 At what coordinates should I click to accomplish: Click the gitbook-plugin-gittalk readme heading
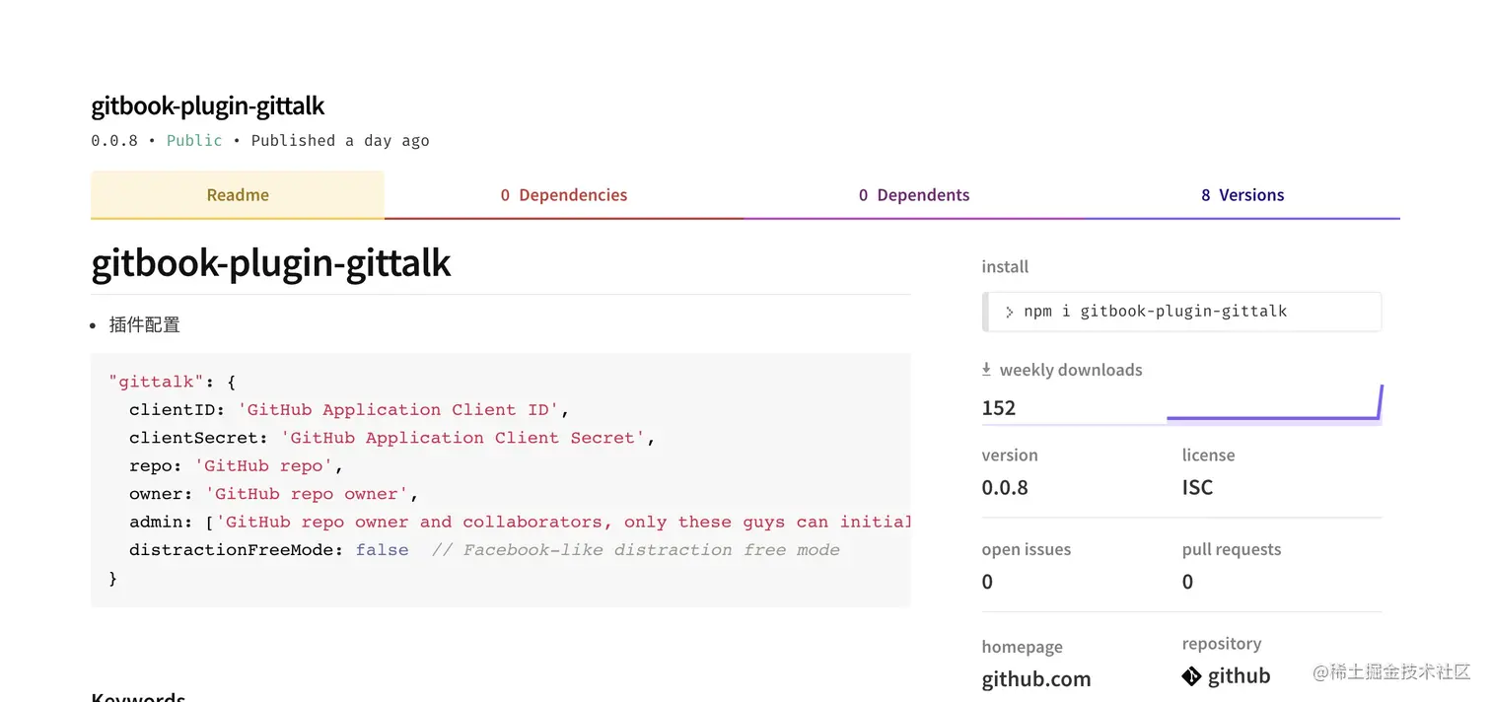271,263
